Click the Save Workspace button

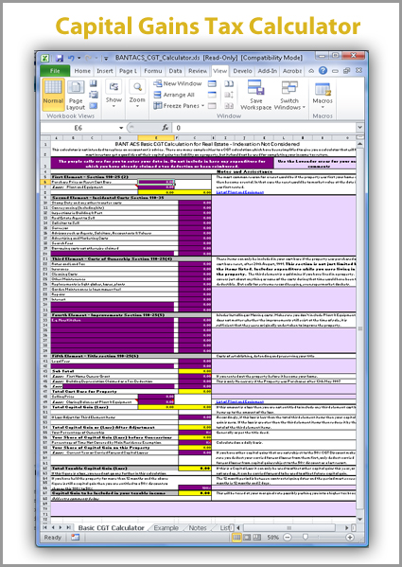[255, 95]
